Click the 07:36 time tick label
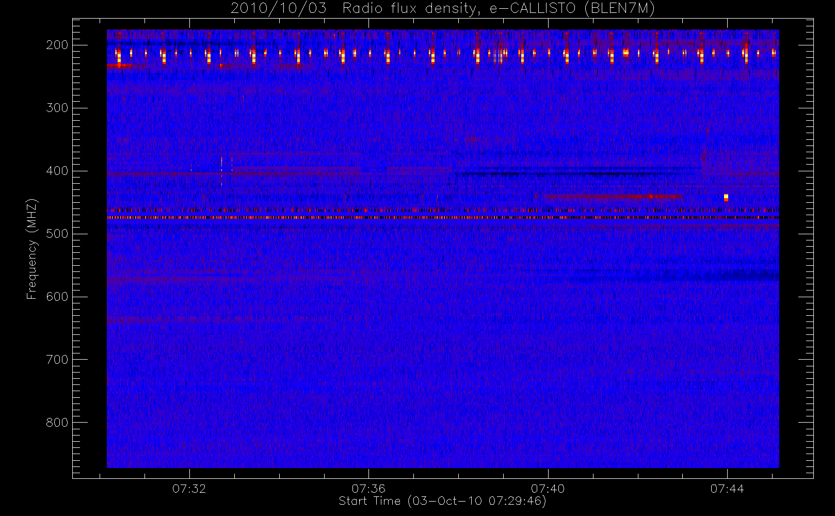Screen dimensions: 835x516 click(368, 489)
